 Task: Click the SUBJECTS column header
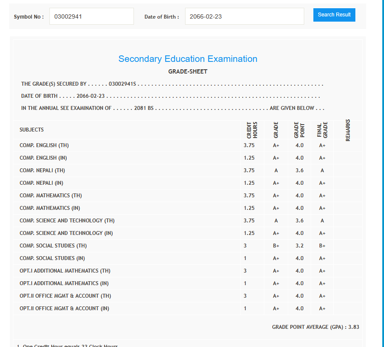pyautogui.click(x=32, y=130)
